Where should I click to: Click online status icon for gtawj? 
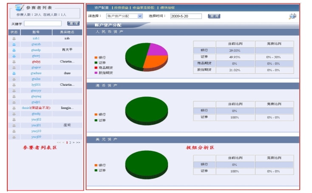pos(14,56)
